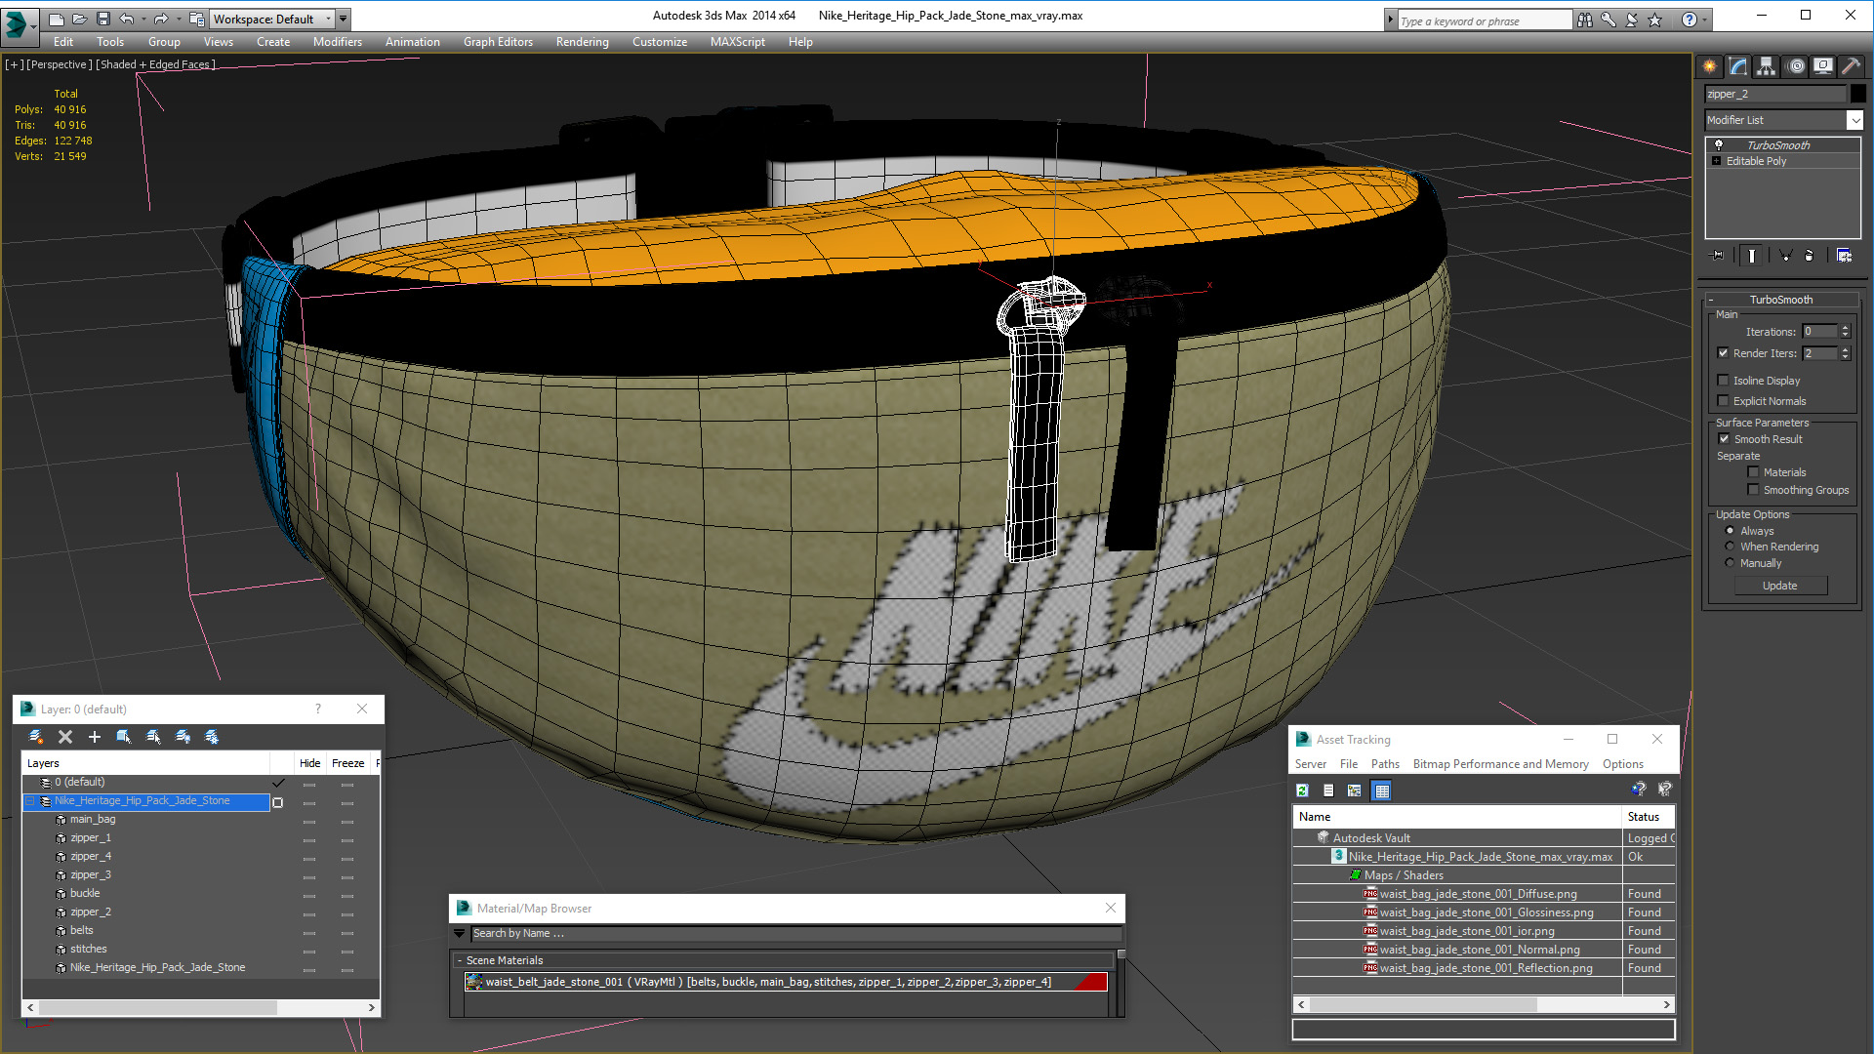Open Bitmap Performance and Memory menu
The height and width of the screenshot is (1054, 1874).
pos(1500,764)
